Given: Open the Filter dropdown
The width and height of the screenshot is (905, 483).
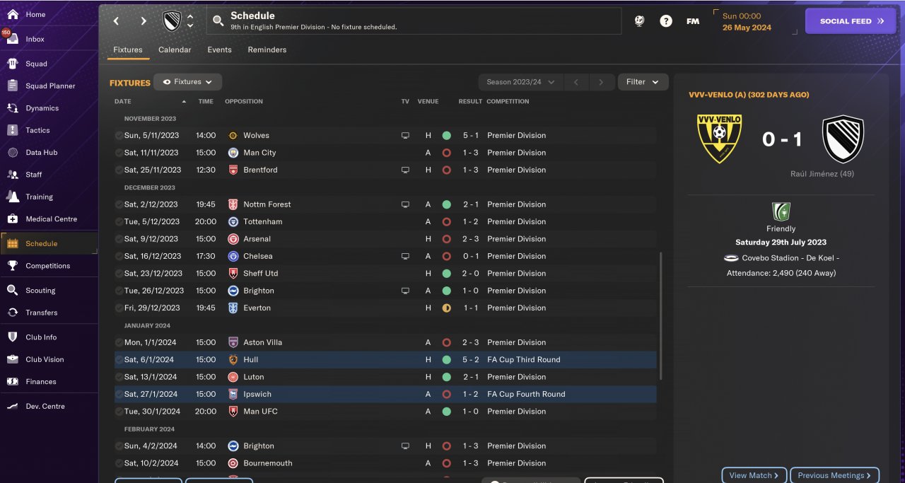Looking at the screenshot, I should [643, 82].
